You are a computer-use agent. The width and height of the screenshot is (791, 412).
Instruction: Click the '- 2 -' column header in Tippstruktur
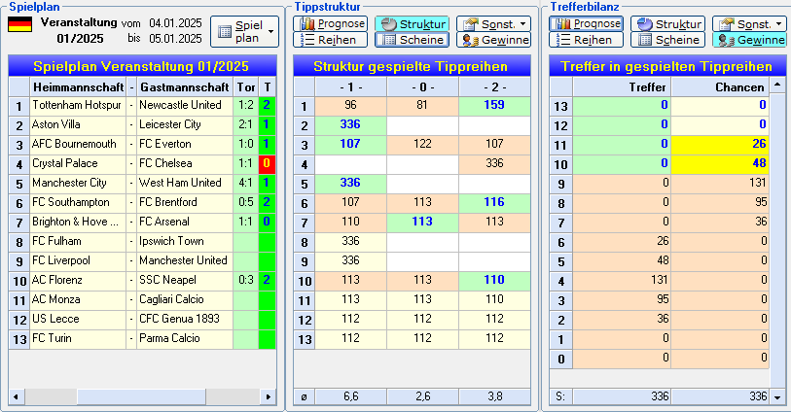click(x=494, y=87)
